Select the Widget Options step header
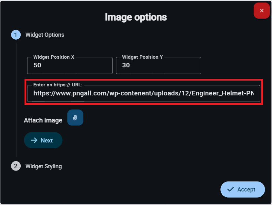The image size is (272, 205). [x=45, y=35]
